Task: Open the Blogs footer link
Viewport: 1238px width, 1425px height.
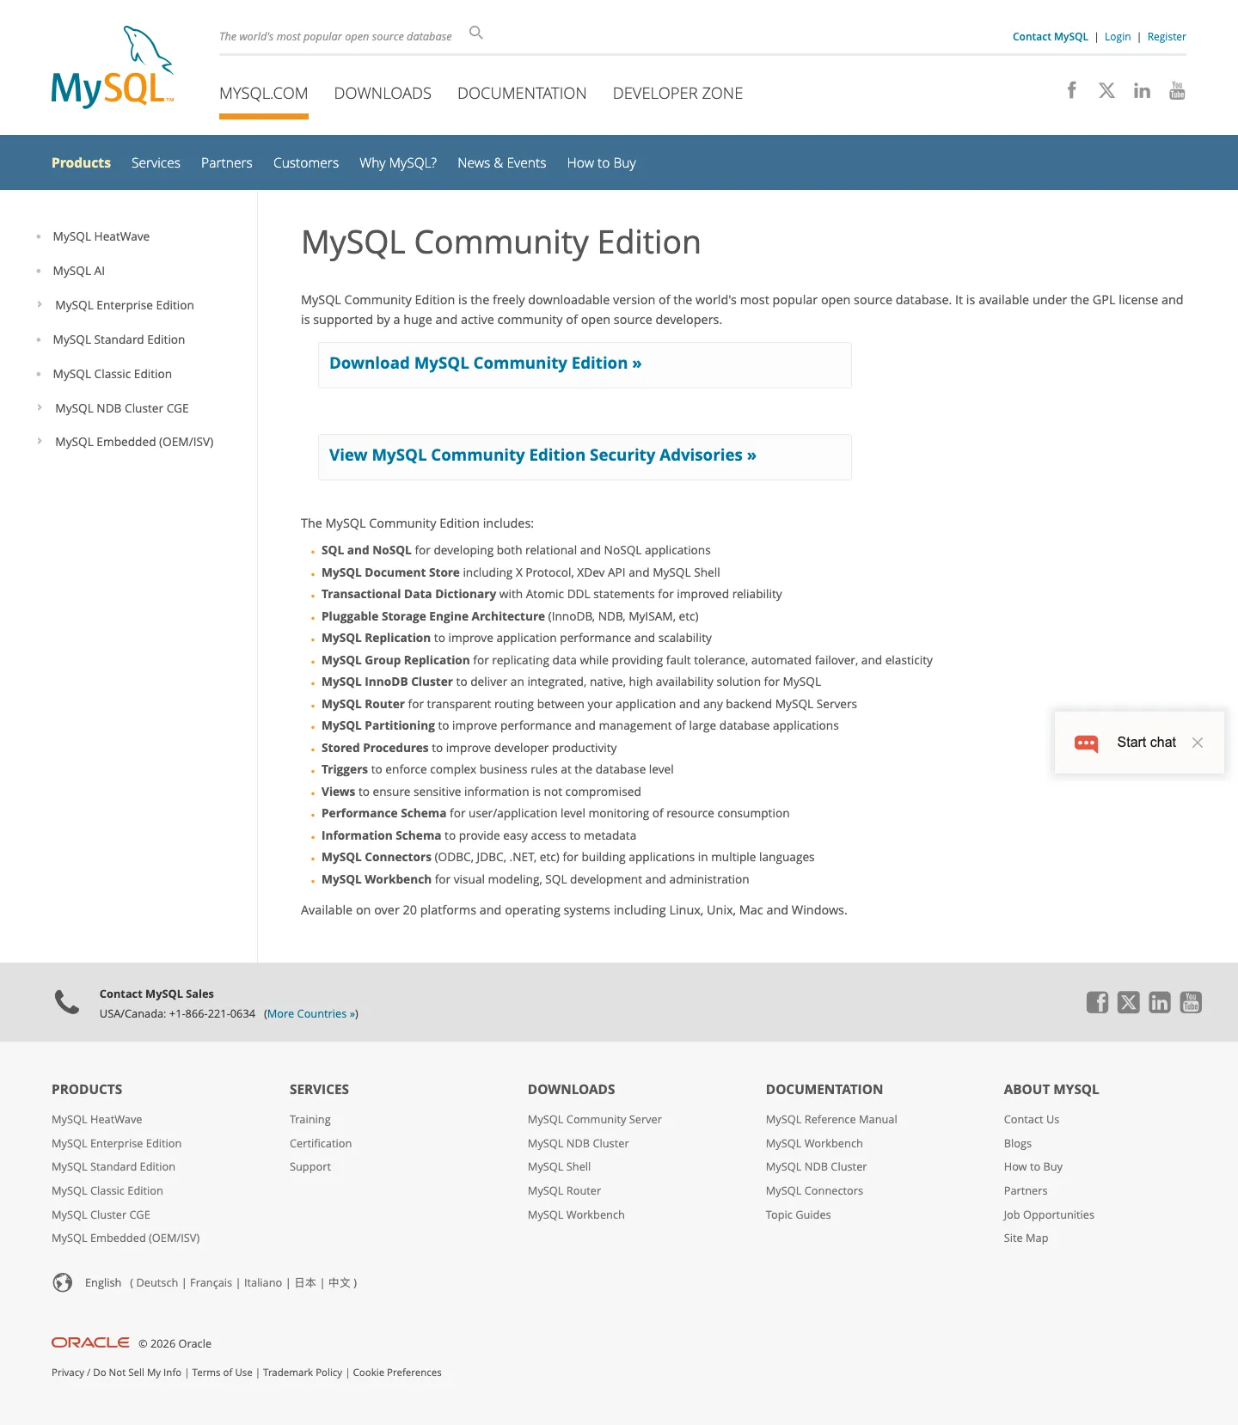Action: point(1018,1143)
